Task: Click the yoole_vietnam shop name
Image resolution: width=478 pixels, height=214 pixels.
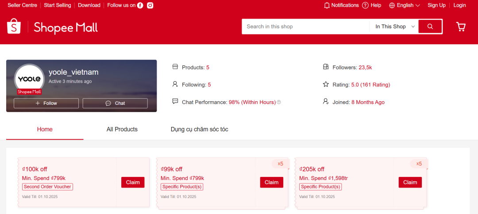Action: (x=73, y=72)
